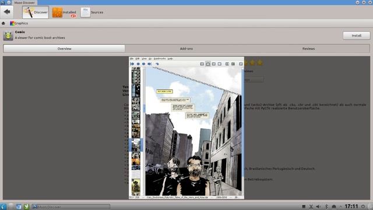Expand hidden system tray icons arrow

tap(340, 206)
